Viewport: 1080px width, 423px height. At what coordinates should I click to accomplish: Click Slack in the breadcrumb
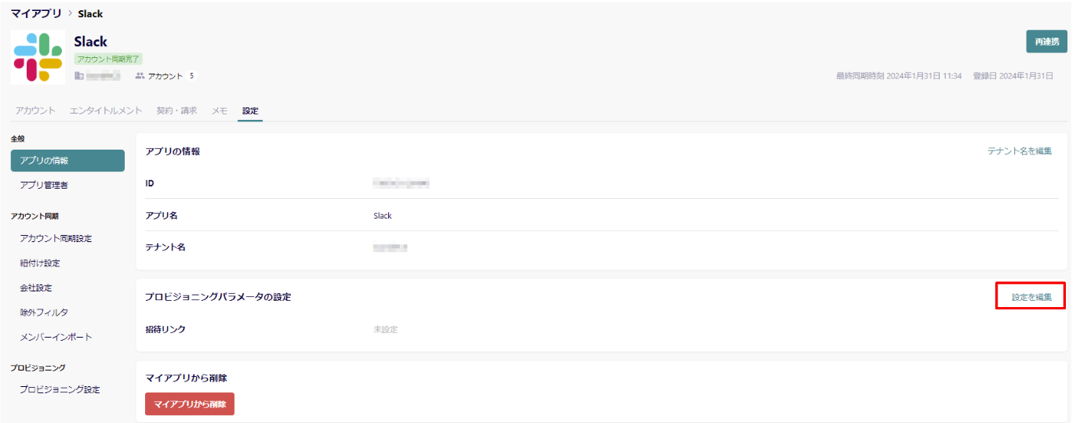(x=90, y=13)
